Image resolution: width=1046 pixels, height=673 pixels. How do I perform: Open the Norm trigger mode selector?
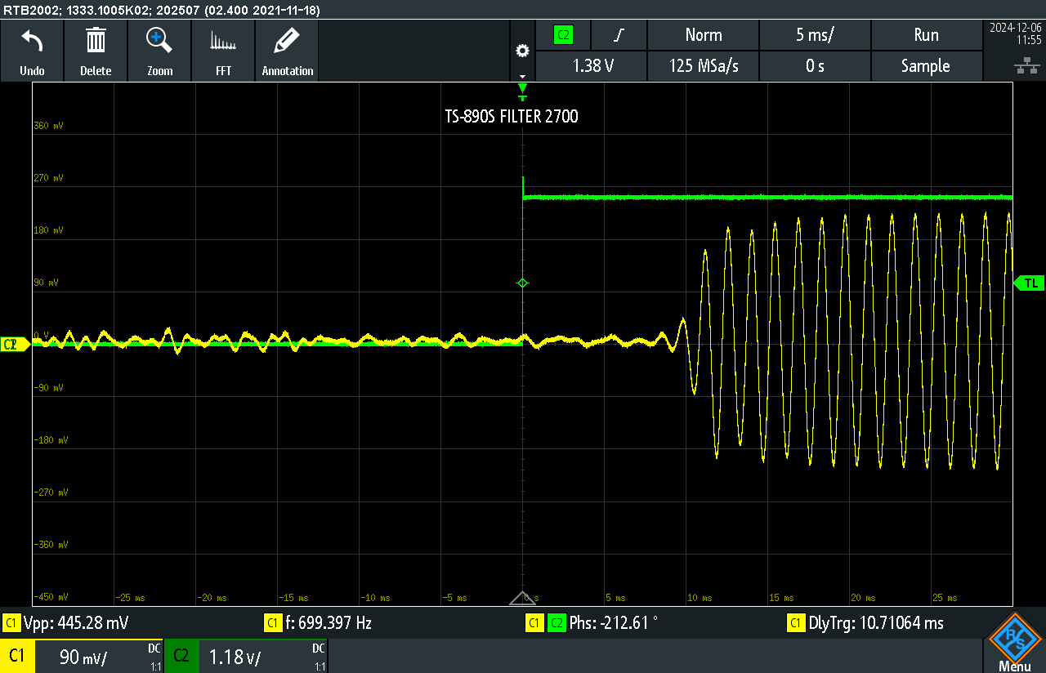point(703,35)
